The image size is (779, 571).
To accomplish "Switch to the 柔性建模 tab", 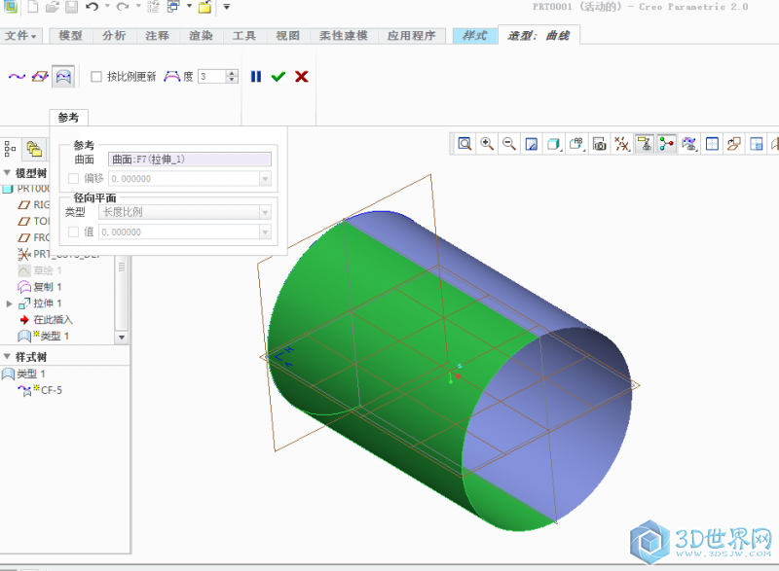I will [344, 36].
